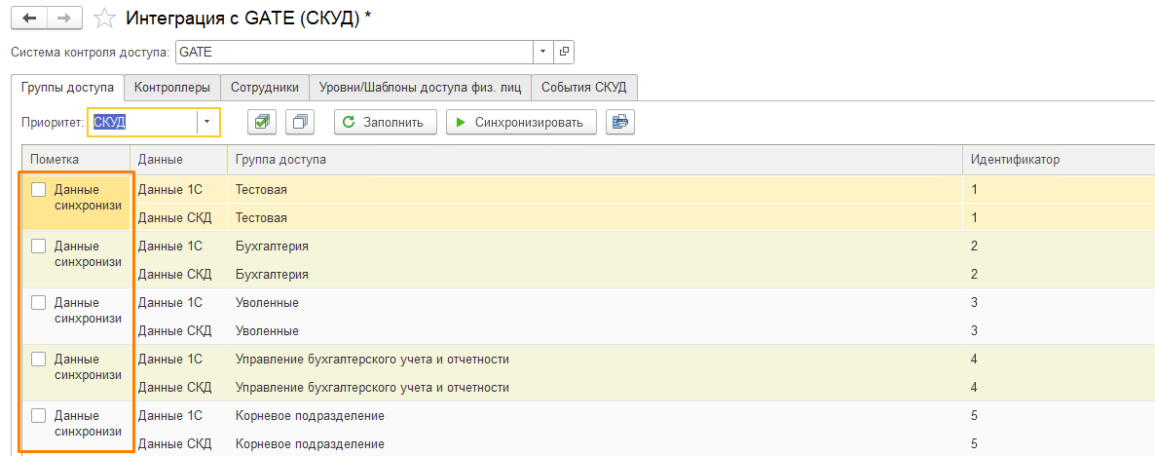
Task: Open the Сотрудники tab
Action: 265,87
